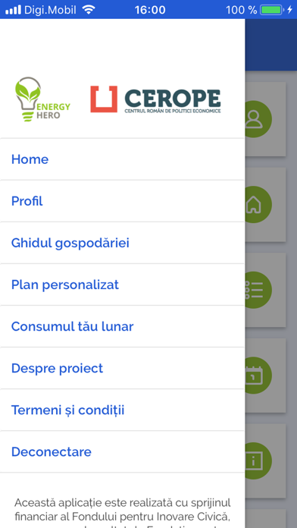The height and width of the screenshot is (528, 297).
Task: Tap the green house icon
Action: (x=258, y=204)
